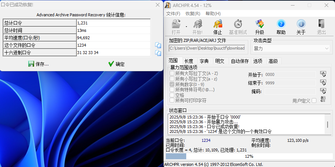335x167 pixels.
Task: Click the 开始于 0000 field
Action: (290, 74)
